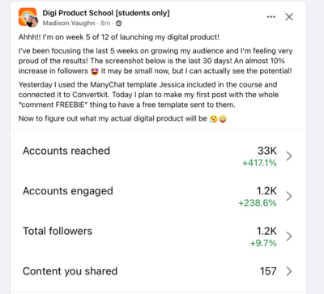Expand the Total followers chevron
This screenshot has height=294, width=324.
pyautogui.click(x=289, y=236)
